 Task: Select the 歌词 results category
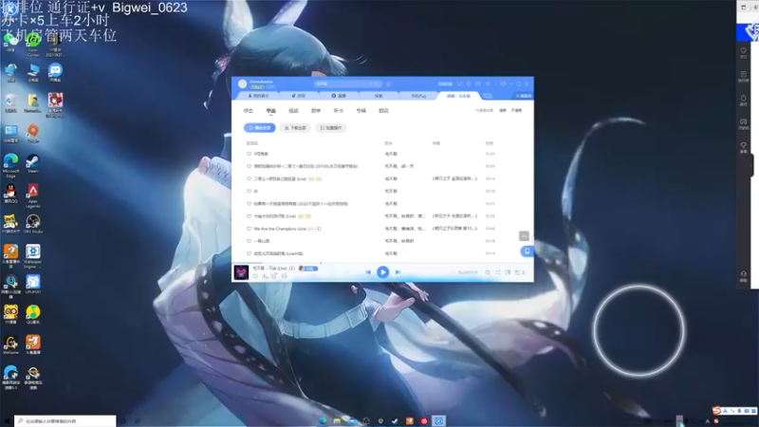click(x=383, y=111)
